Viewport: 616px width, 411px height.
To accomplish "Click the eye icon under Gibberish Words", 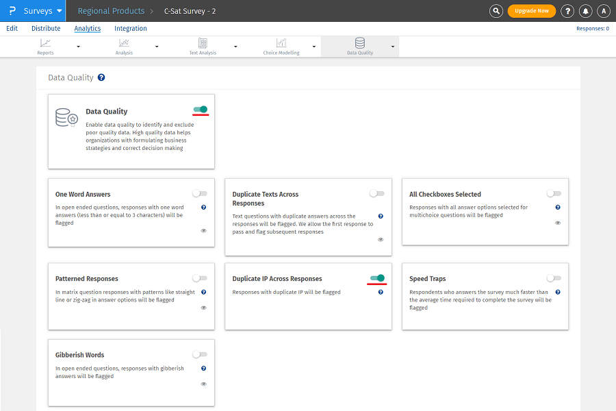I will [x=203, y=384].
